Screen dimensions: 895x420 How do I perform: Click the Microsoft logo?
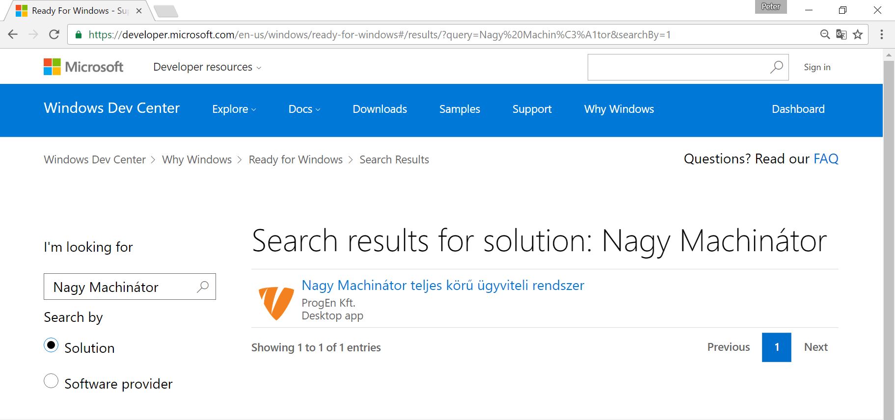click(83, 67)
